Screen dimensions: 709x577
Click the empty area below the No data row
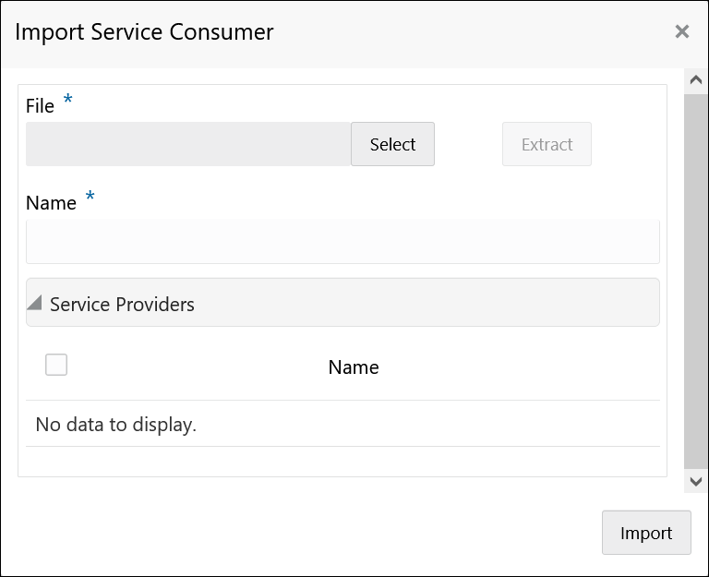(x=342, y=461)
